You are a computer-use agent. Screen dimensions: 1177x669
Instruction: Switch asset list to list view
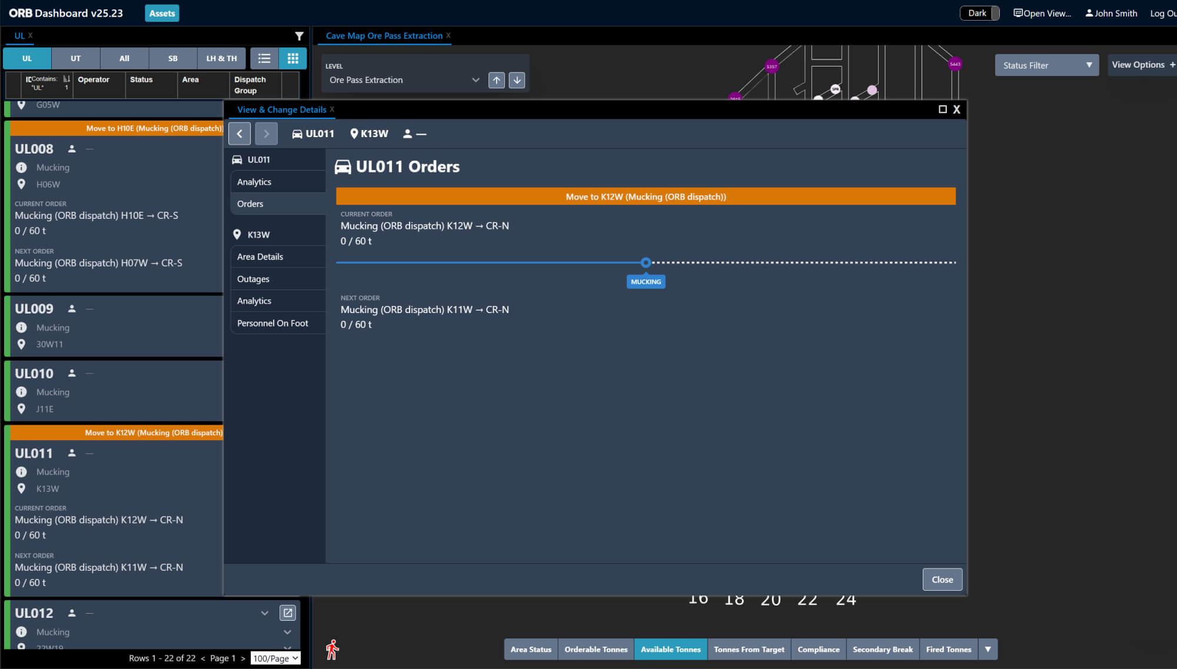pyautogui.click(x=264, y=58)
